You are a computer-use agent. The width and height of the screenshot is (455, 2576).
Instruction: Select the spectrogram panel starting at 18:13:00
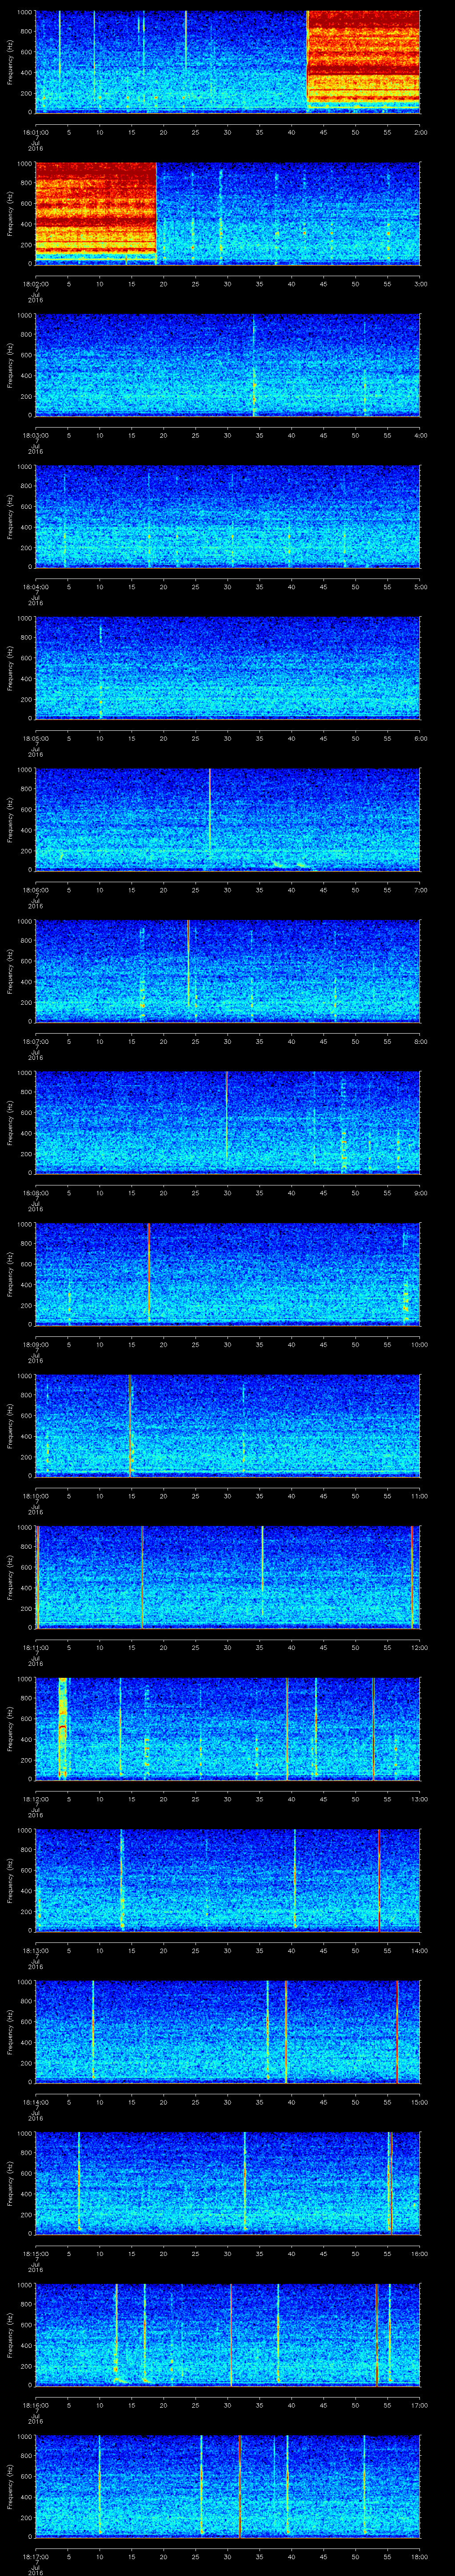pyautogui.click(x=227, y=1879)
